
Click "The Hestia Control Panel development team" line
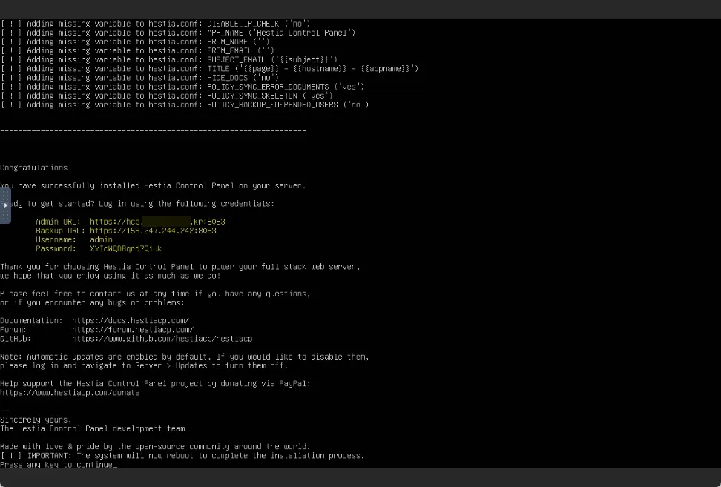93,428
